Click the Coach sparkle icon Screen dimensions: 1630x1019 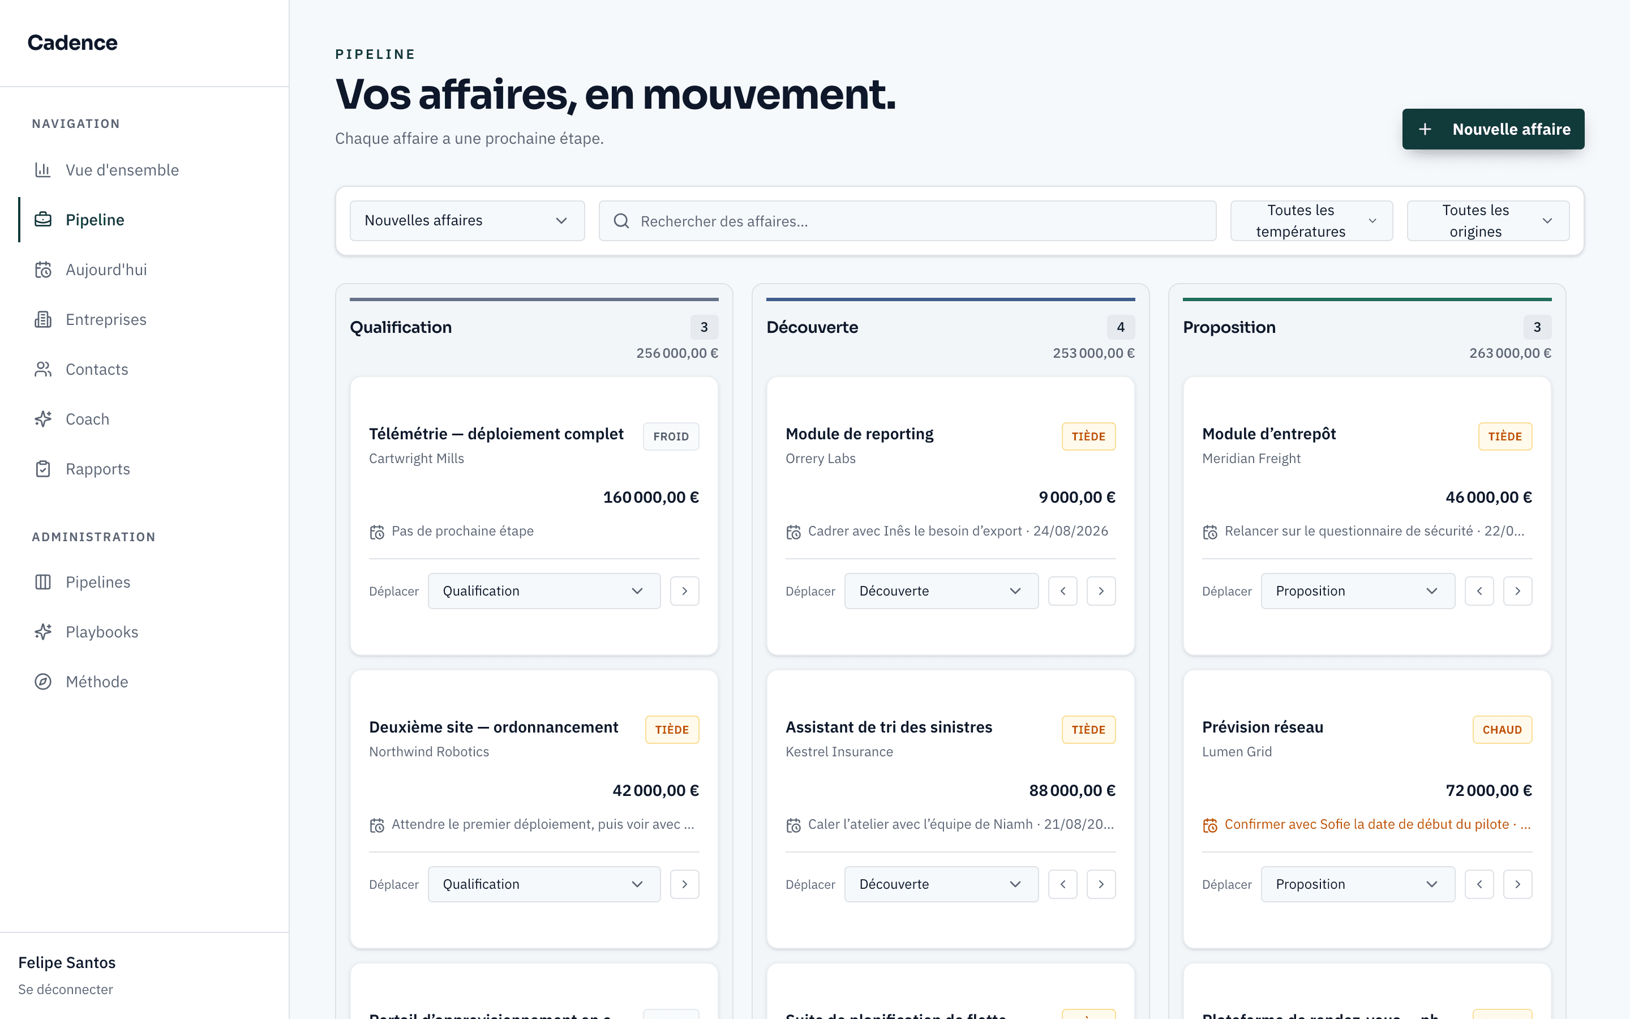43,419
